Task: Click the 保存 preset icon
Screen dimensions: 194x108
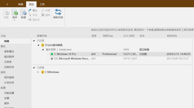Action: [x=15, y=12]
